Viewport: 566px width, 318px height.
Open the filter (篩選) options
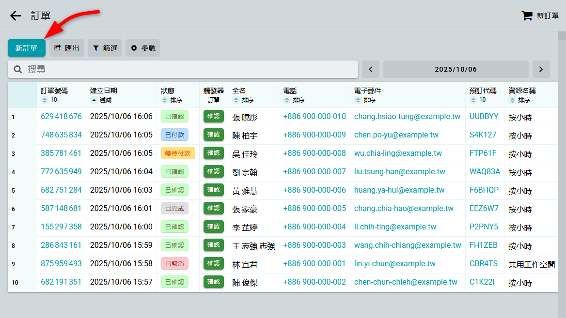105,48
